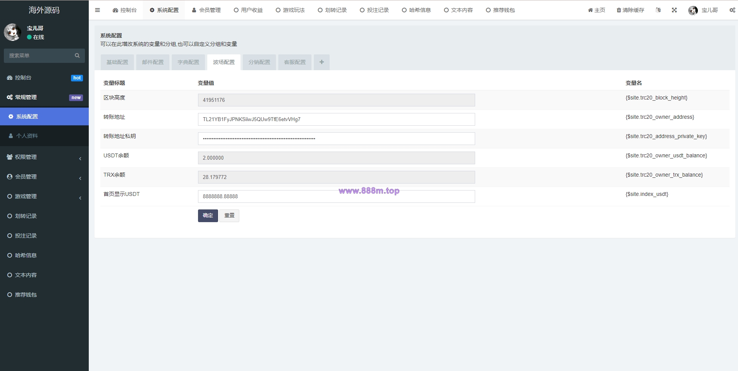Open the language switch icon in top bar

658,10
